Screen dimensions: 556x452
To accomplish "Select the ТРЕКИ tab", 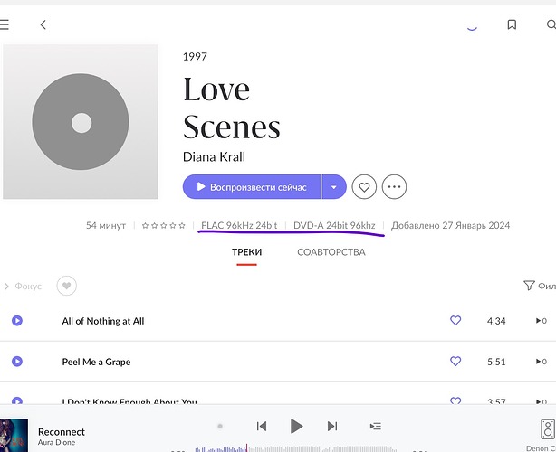I will pos(246,252).
